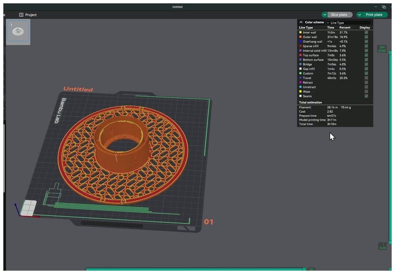This screenshot has height=274, width=395.
Task: Click the filament weight '70.44 g'
Action: click(x=346, y=107)
